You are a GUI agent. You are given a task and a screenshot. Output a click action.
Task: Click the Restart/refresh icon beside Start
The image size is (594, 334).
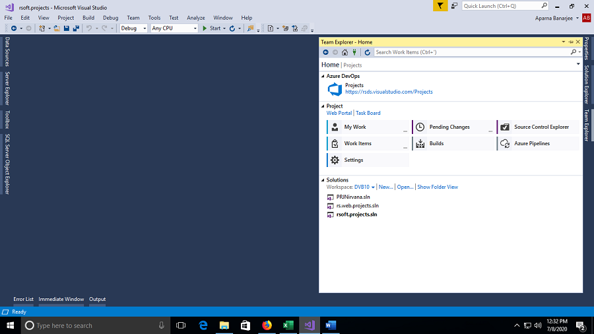[232, 28]
